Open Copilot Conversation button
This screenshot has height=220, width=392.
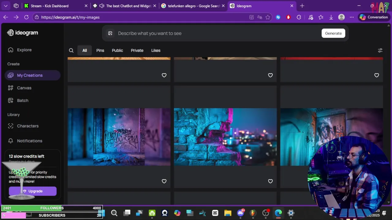[x=374, y=17]
